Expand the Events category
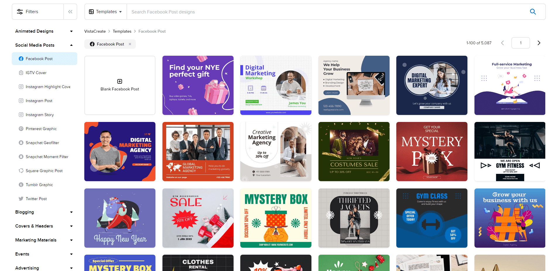This screenshot has width=557, height=271. [x=71, y=254]
